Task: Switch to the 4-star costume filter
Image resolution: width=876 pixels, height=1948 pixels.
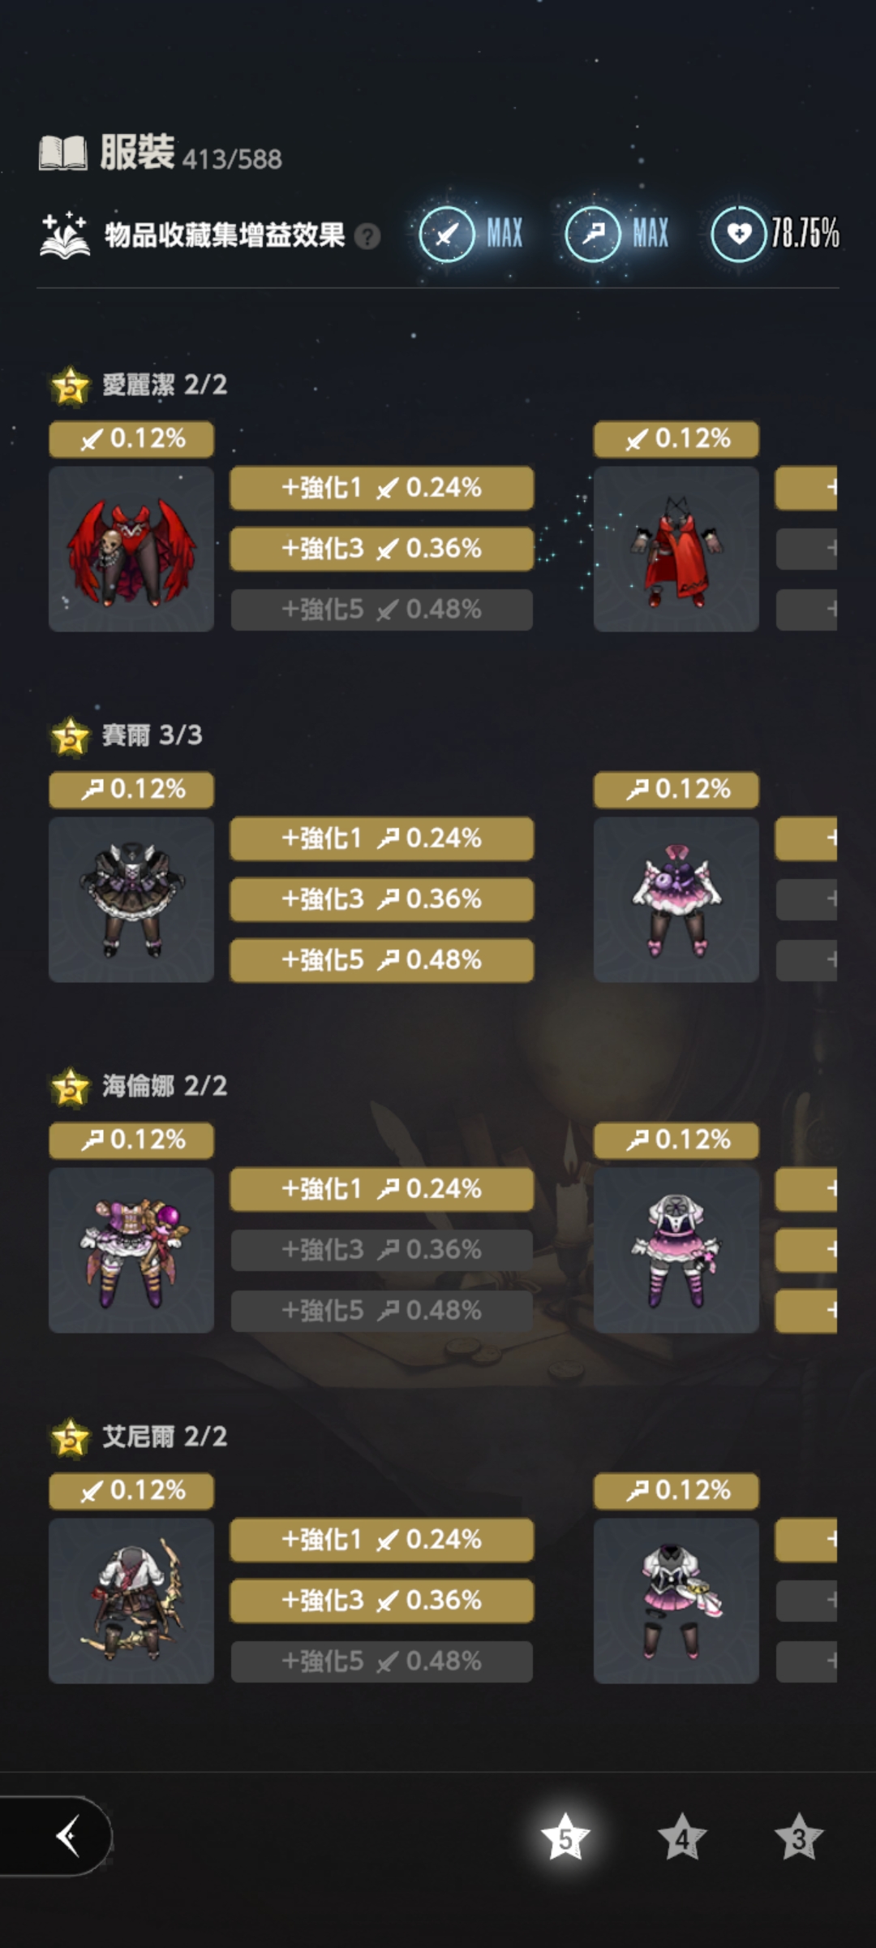Action: pos(682,1838)
